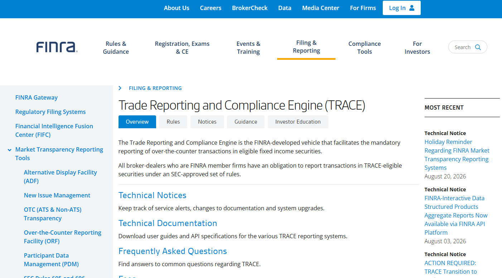Select New Issue Management in sidebar
Image resolution: width=502 pixels, height=278 pixels.
[57, 195]
